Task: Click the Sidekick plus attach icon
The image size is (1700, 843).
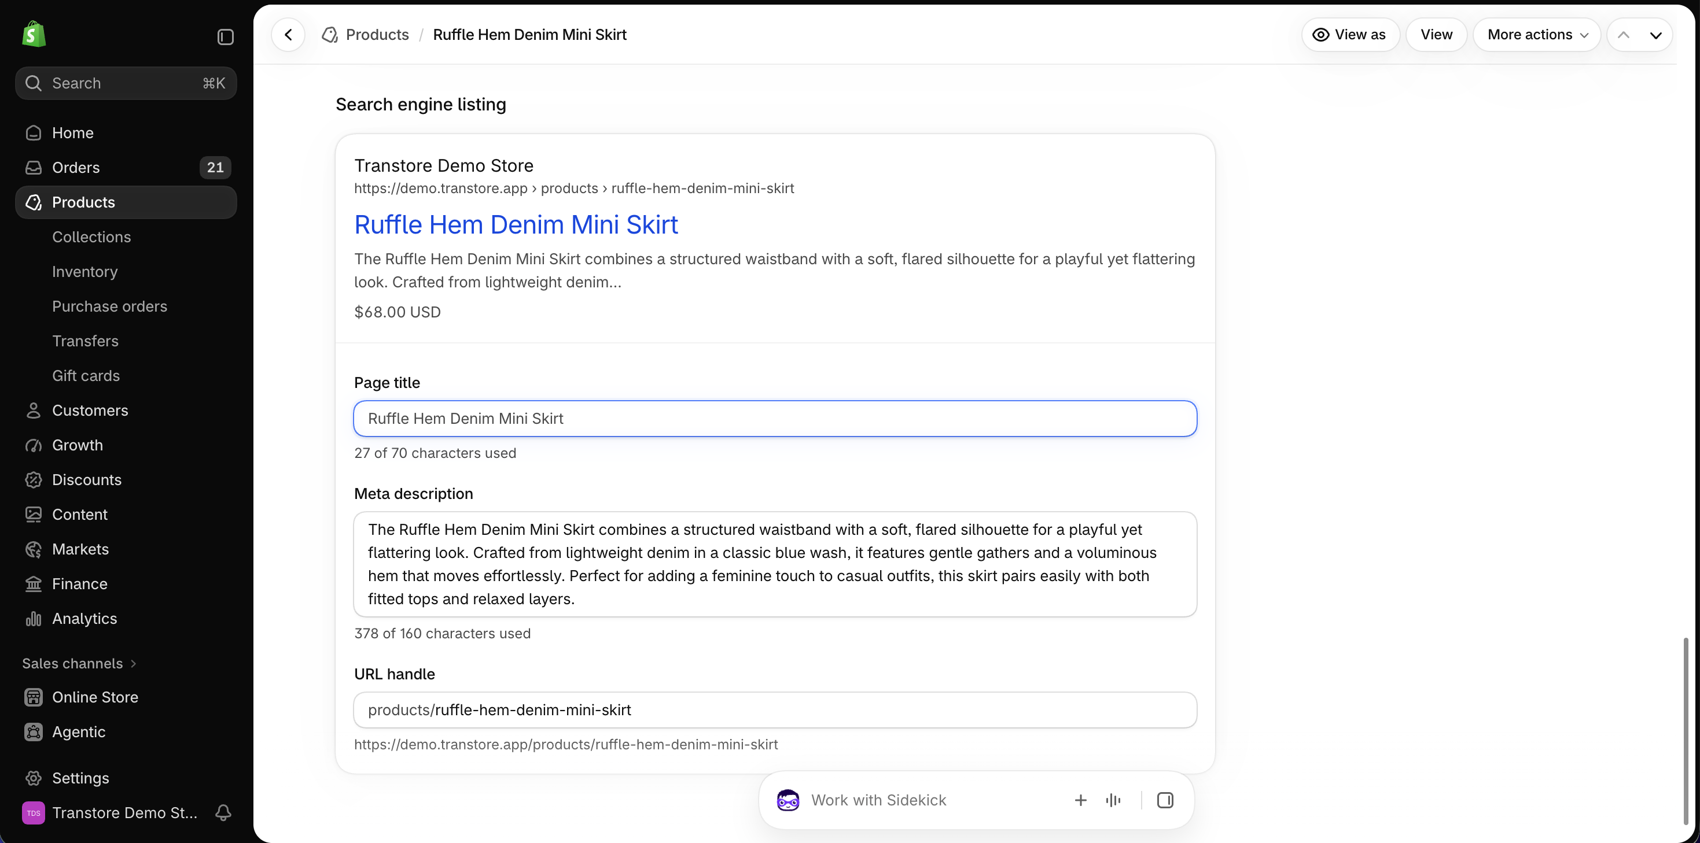Action: (x=1080, y=800)
